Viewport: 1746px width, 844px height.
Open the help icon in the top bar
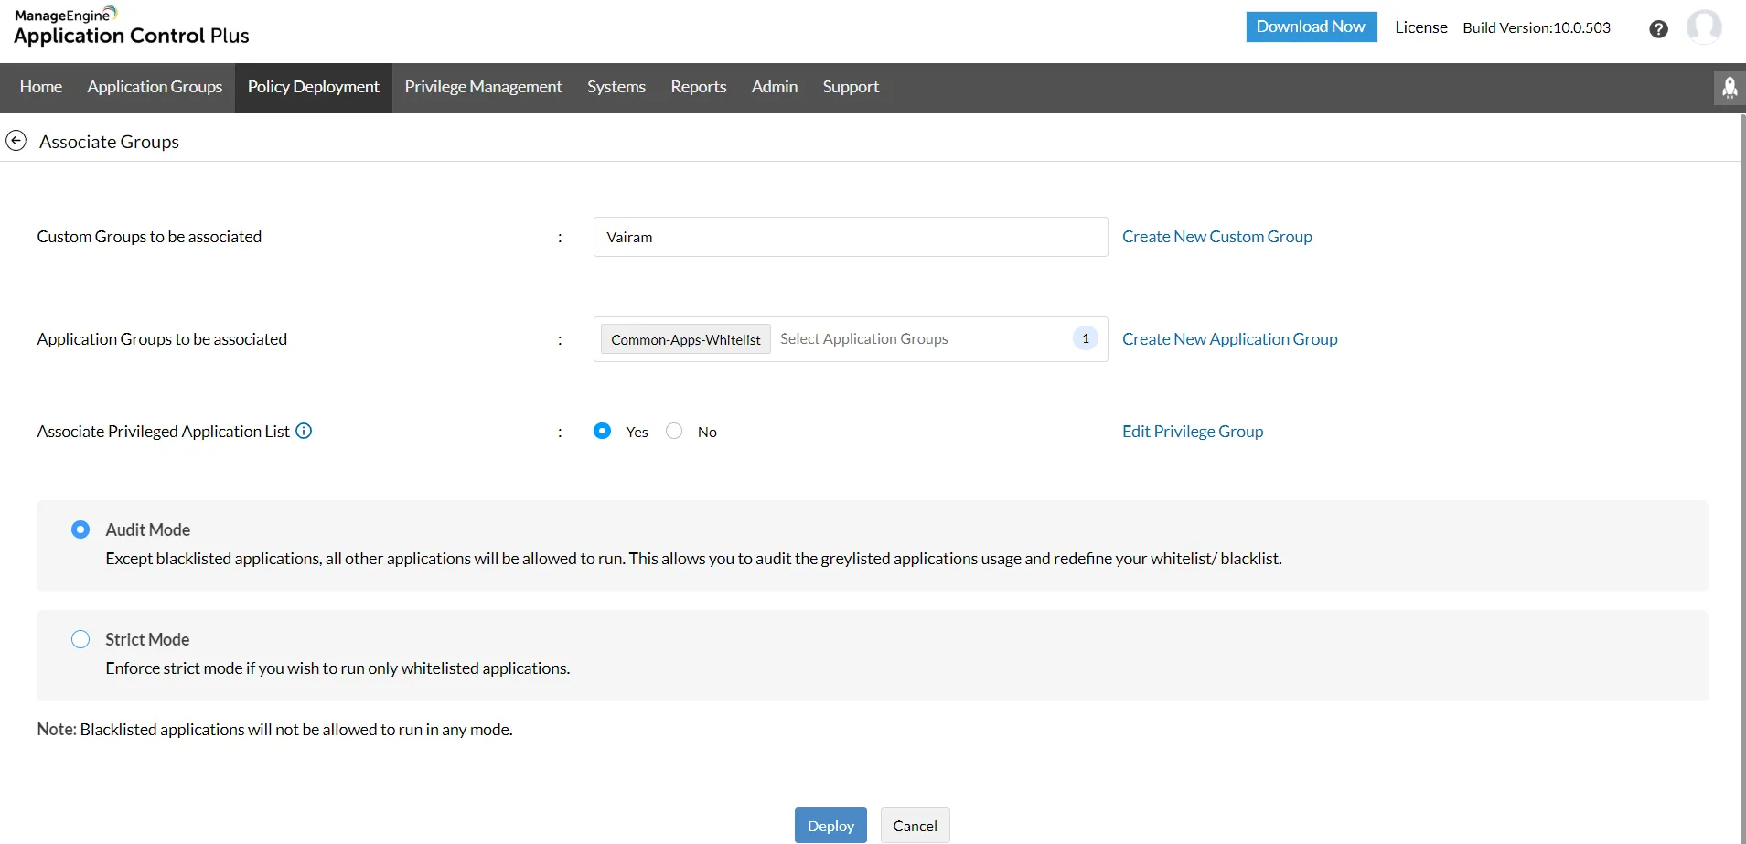coord(1657,27)
